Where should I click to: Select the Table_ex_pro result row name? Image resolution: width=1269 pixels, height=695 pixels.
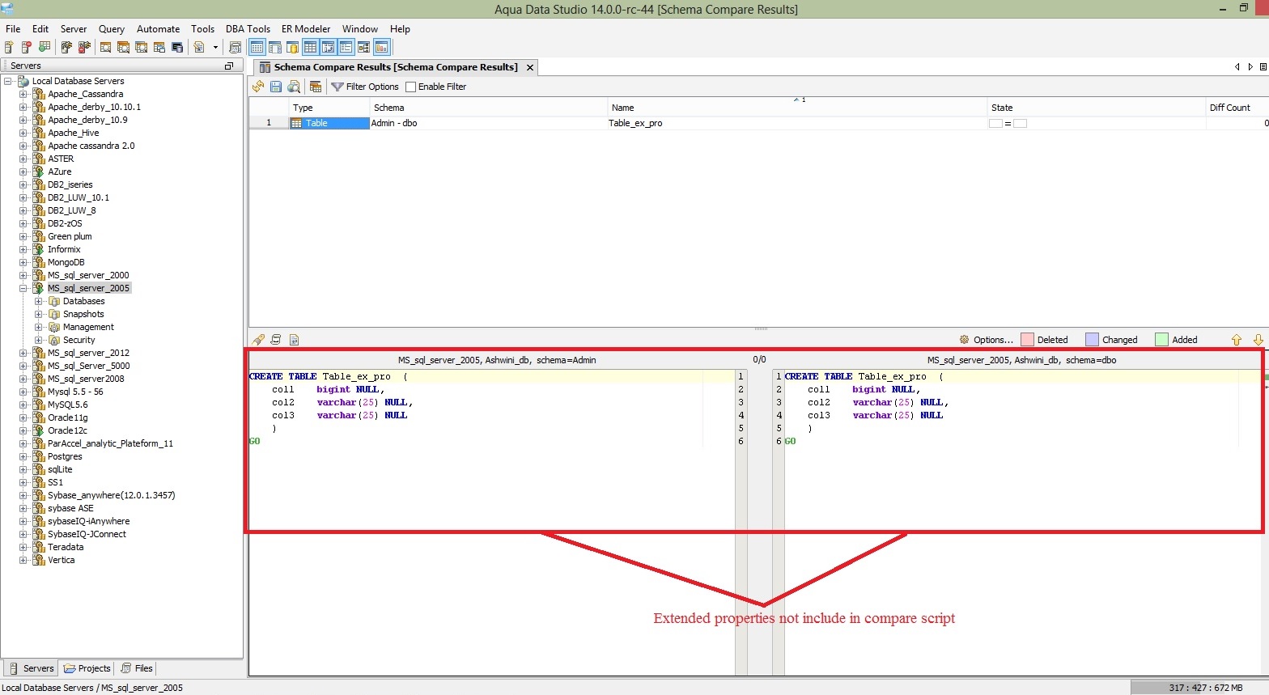pos(635,123)
